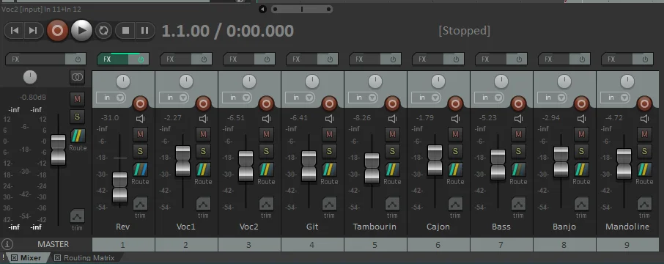Open input dropdown on Mandoline track
This screenshot has width=664, height=264.
(x=616, y=98)
